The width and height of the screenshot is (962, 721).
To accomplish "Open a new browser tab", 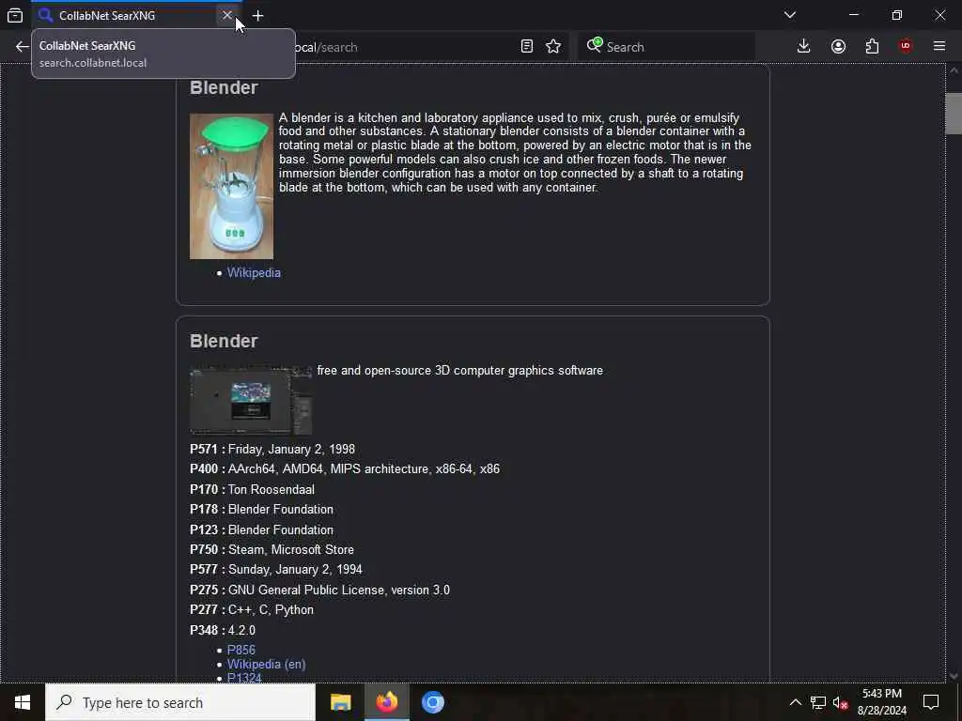I will pyautogui.click(x=257, y=16).
